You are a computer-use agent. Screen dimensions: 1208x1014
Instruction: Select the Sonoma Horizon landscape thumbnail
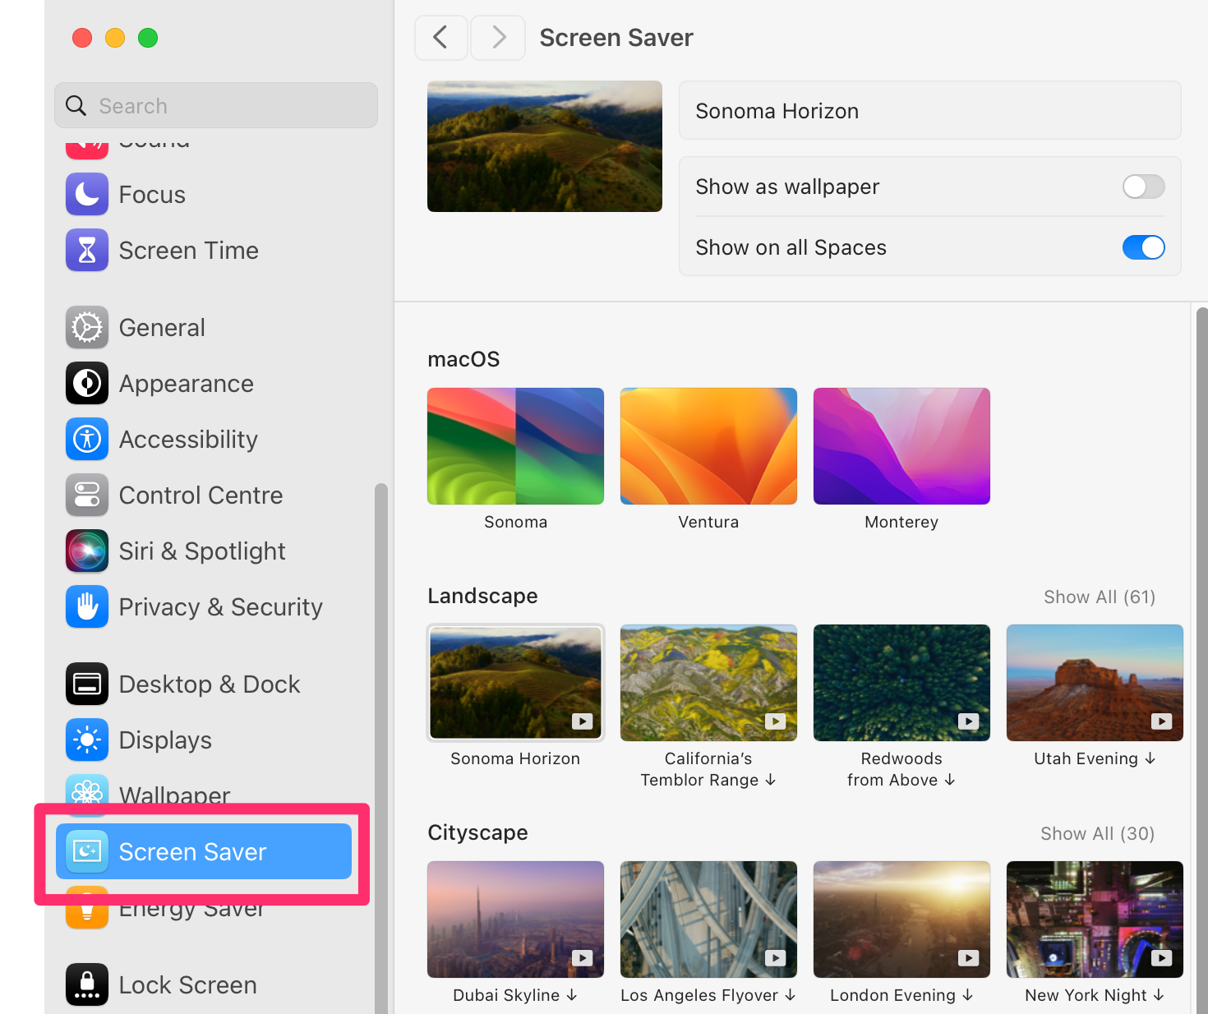[x=515, y=683]
